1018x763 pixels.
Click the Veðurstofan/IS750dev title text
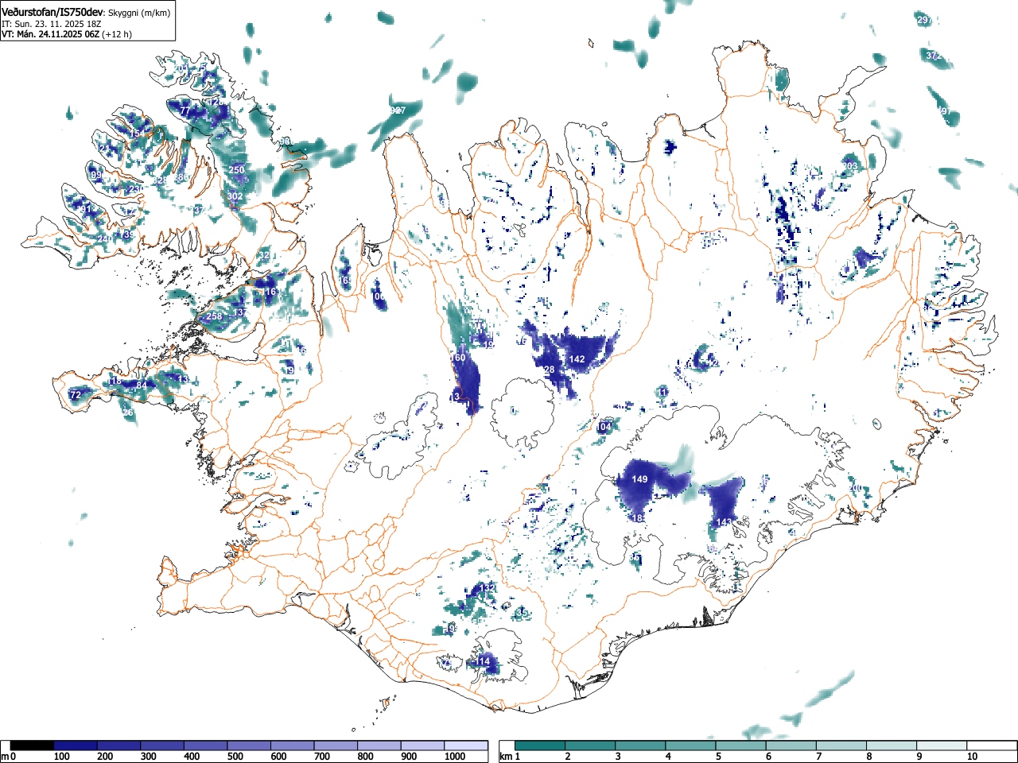pyautogui.click(x=52, y=12)
